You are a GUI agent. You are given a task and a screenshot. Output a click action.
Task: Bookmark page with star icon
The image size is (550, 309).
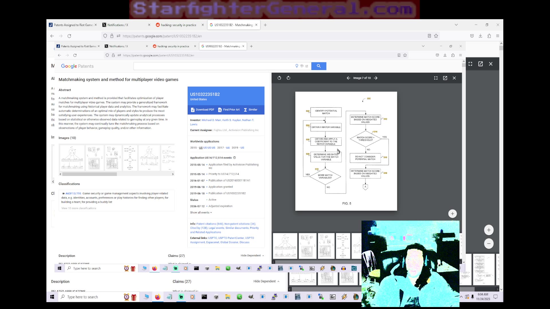436,36
